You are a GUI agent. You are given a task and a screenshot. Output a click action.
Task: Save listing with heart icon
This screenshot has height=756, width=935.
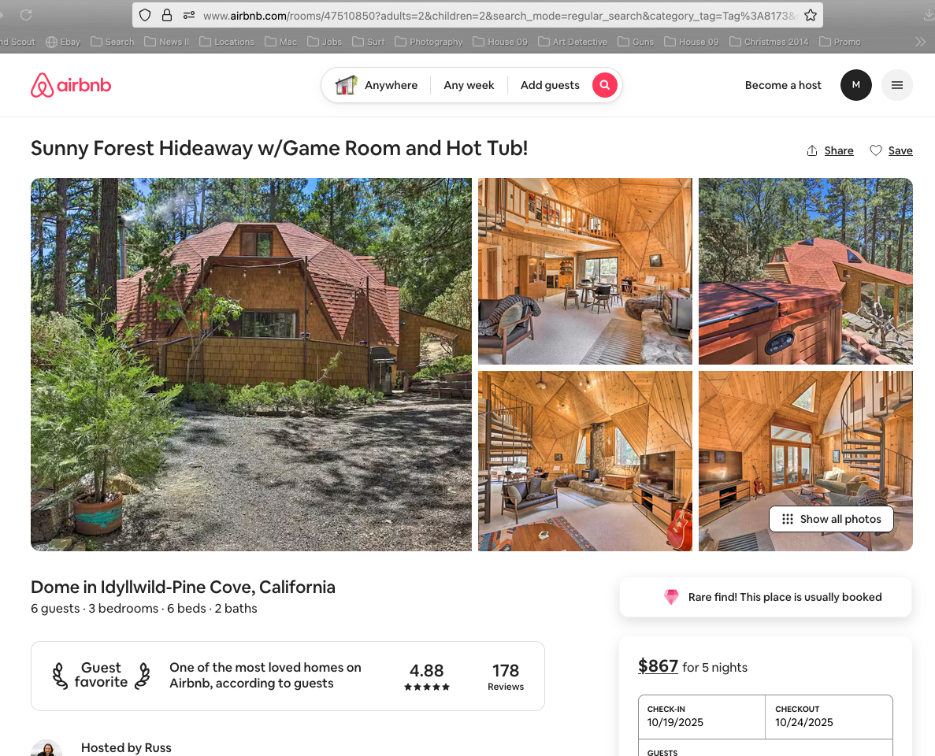891,151
